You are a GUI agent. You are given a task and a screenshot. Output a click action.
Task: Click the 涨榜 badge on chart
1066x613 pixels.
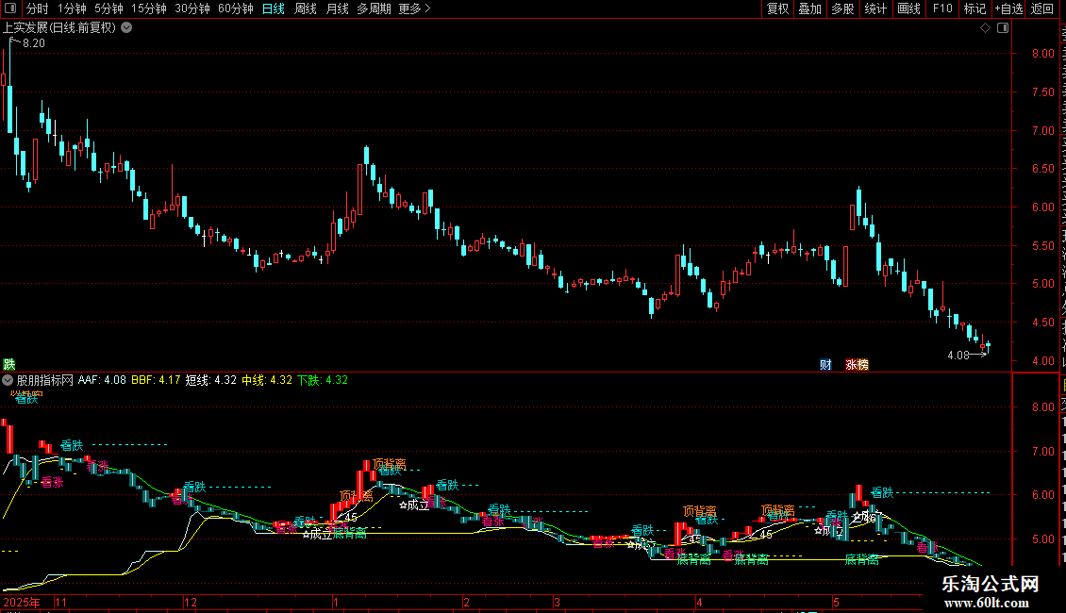click(x=857, y=365)
